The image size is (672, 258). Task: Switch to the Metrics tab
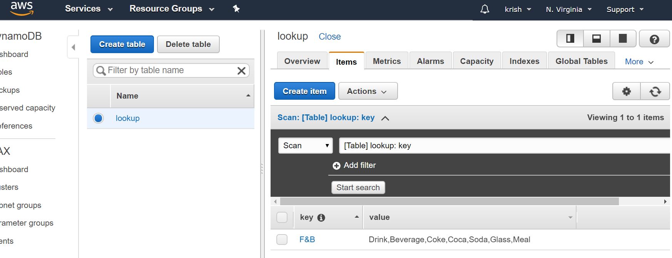pyautogui.click(x=387, y=61)
